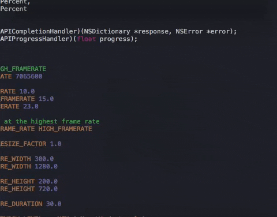Click the NSError type name
The height and width of the screenshot is (217, 277).
click(189, 32)
